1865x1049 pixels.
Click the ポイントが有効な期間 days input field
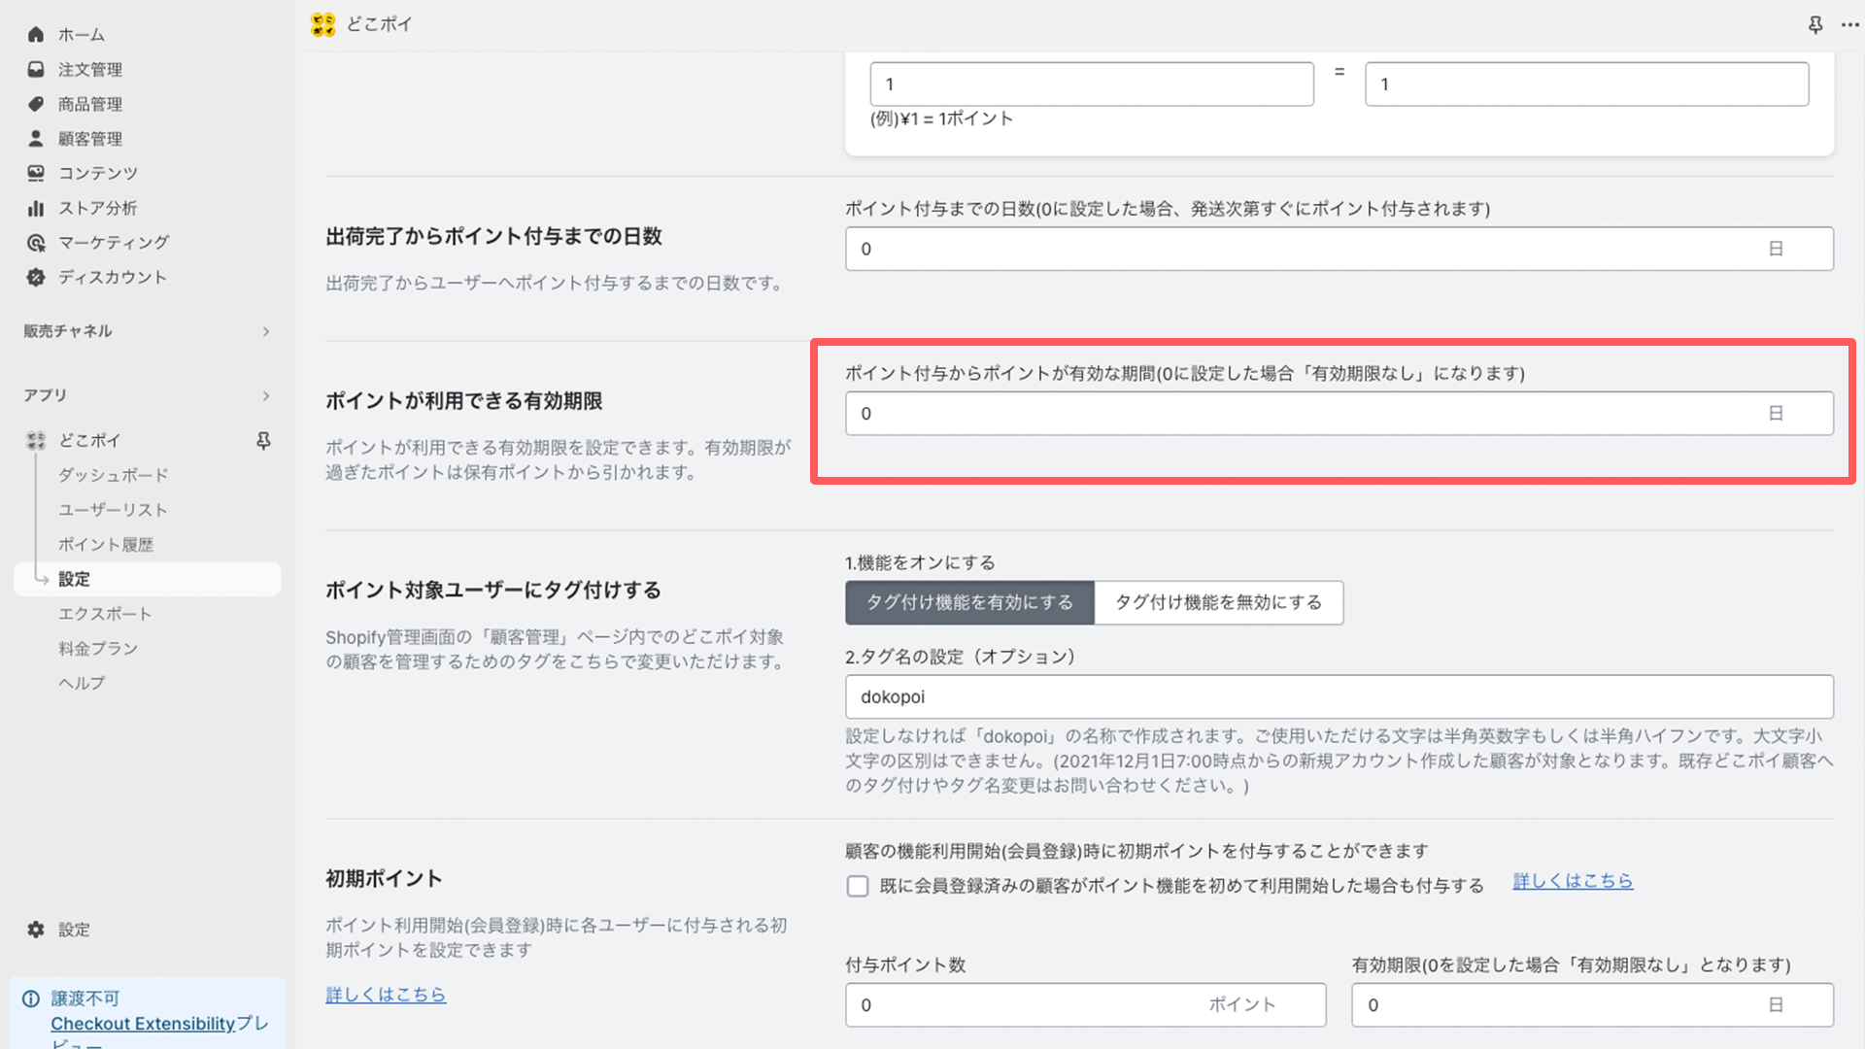(x=1339, y=414)
